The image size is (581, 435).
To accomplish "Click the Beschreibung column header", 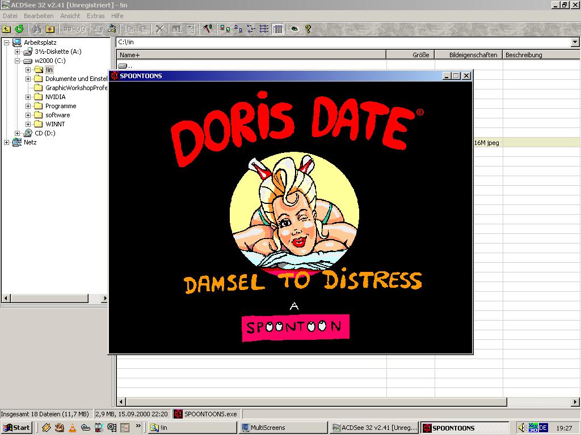I will (x=542, y=55).
